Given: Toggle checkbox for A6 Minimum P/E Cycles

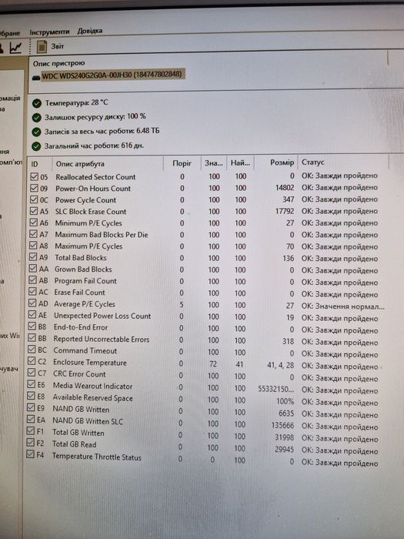Looking at the screenshot, I should 34,223.
